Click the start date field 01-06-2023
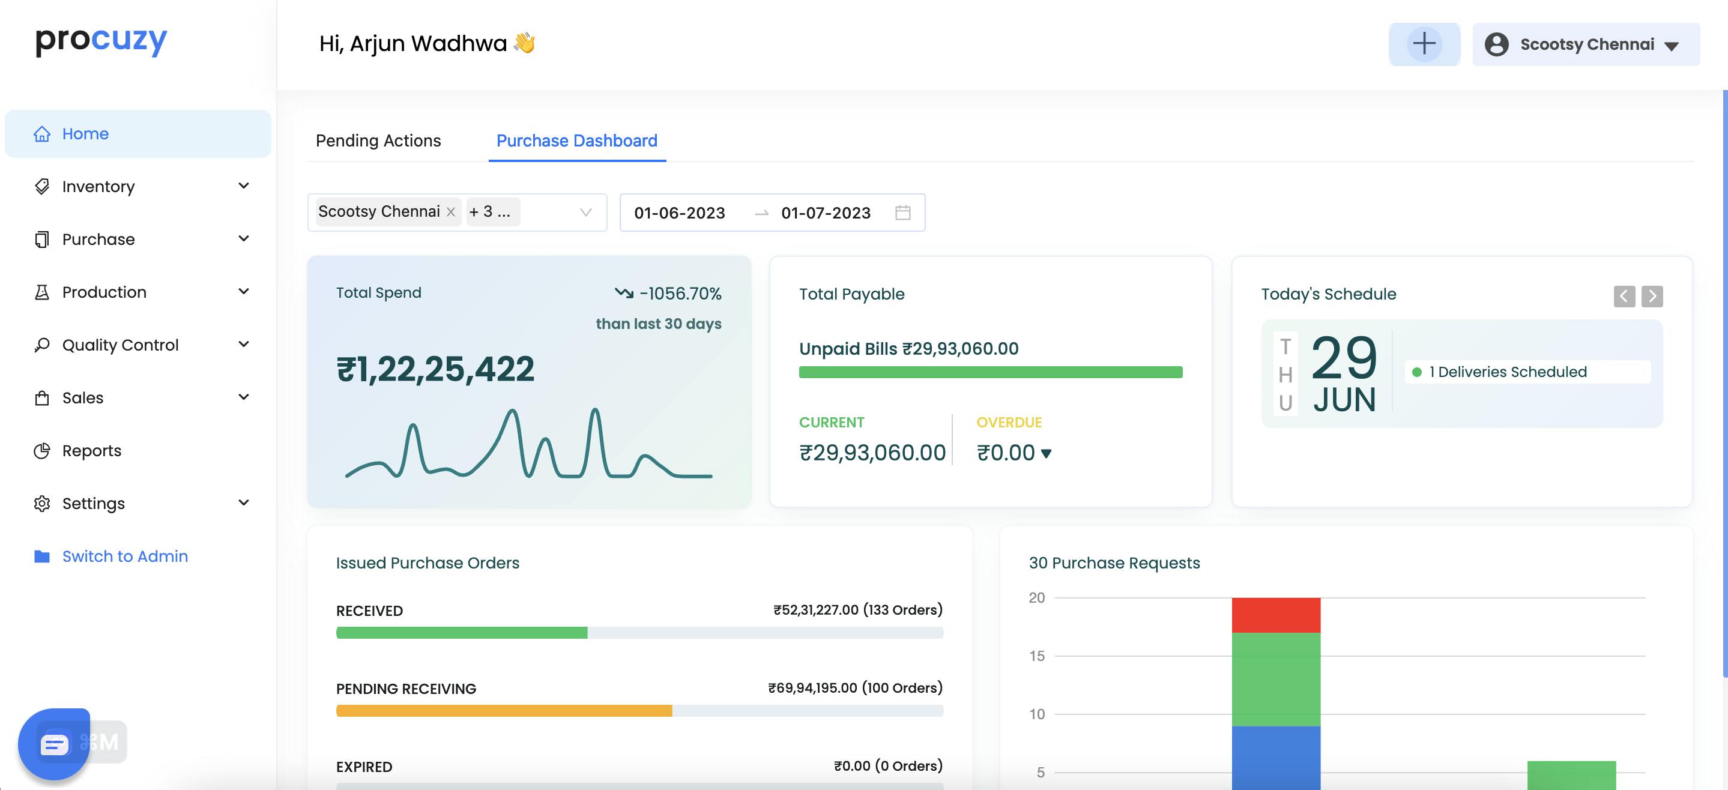 point(679,213)
